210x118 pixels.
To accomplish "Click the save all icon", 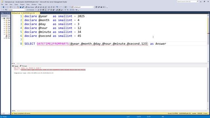I will coord(23,7).
